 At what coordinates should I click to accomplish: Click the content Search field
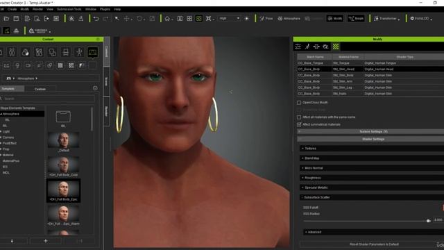pyautogui.click(x=48, y=99)
